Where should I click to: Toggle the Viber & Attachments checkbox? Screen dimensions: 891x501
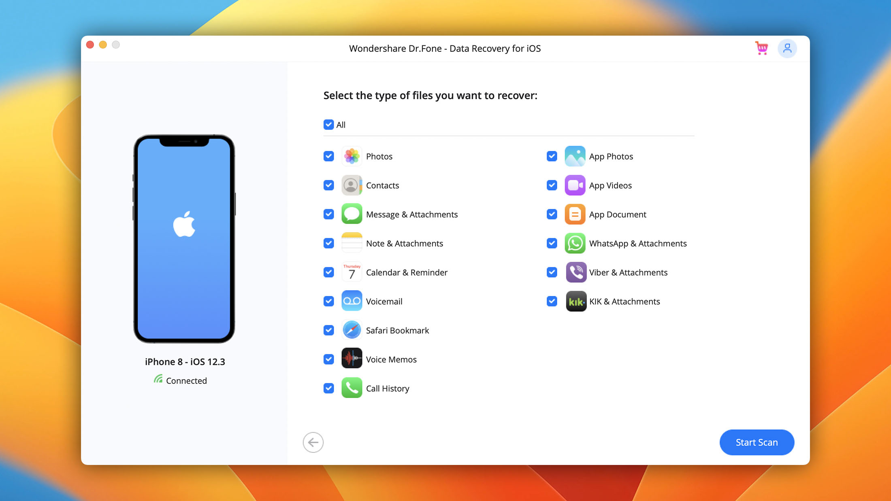(x=552, y=272)
